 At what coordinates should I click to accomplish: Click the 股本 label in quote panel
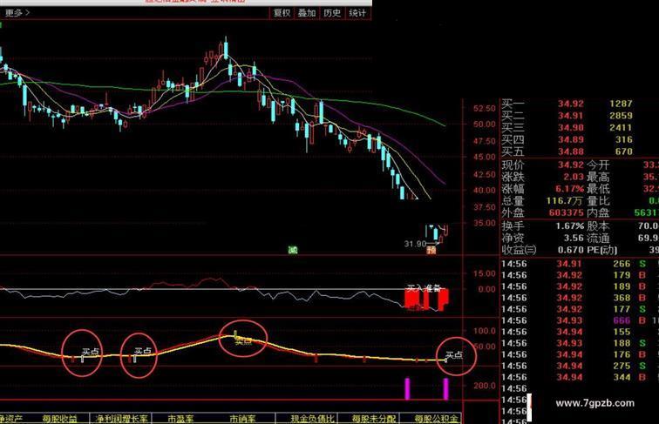[598, 225]
